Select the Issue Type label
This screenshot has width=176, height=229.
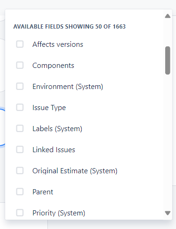49,108
